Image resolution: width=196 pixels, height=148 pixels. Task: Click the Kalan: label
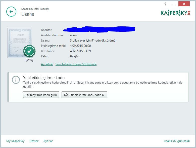tap(45, 56)
